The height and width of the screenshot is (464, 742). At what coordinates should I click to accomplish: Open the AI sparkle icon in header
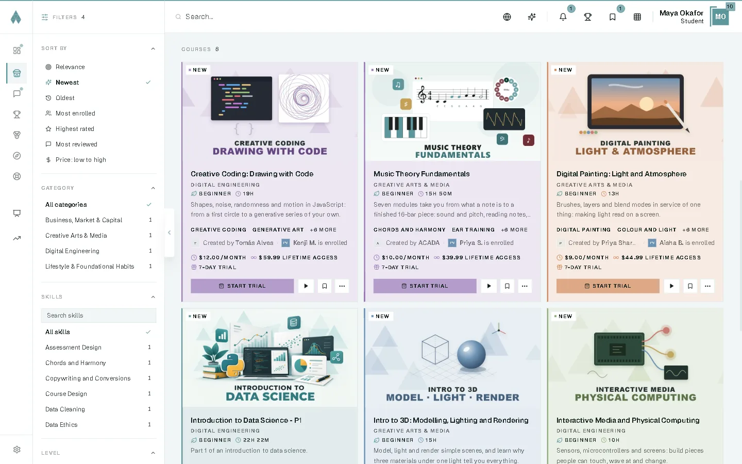[532, 17]
